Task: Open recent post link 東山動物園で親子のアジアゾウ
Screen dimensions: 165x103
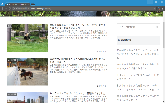Action: tap(138, 98)
